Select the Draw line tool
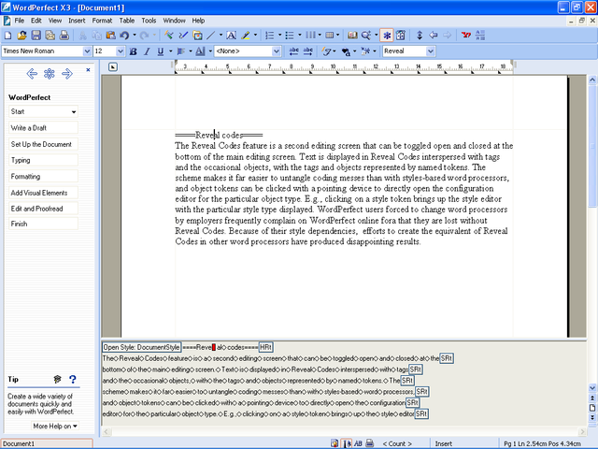This screenshot has height=449, width=598. point(211,36)
